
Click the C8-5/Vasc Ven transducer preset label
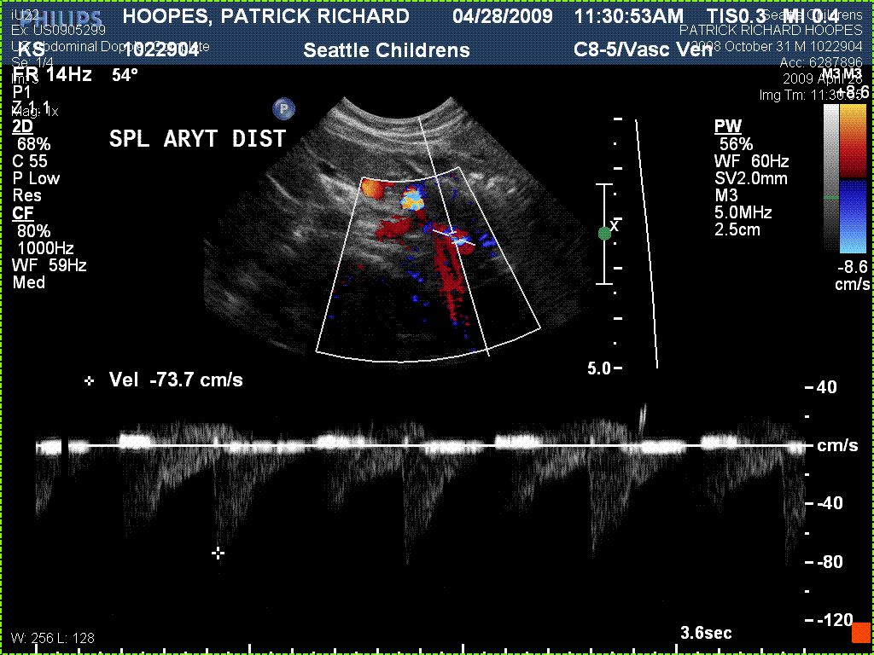(644, 50)
